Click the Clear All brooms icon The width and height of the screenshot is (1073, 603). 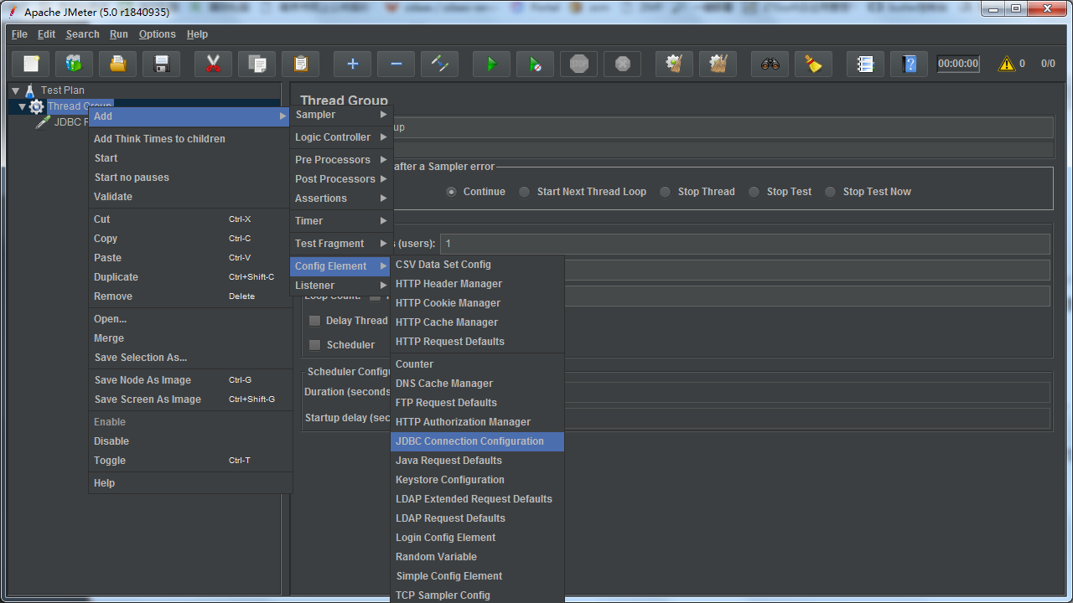(x=718, y=64)
